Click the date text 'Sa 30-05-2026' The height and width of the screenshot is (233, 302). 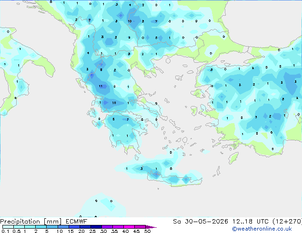[201, 222]
